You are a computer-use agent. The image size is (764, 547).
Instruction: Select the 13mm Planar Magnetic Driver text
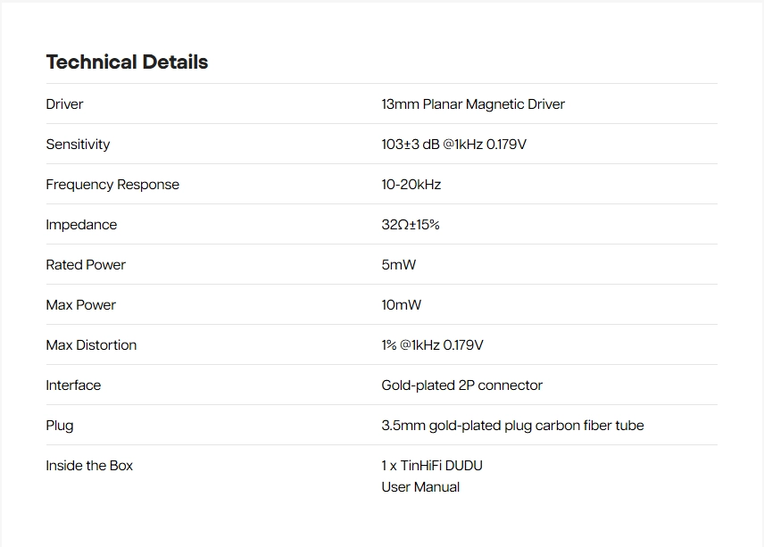(x=472, y=104)
